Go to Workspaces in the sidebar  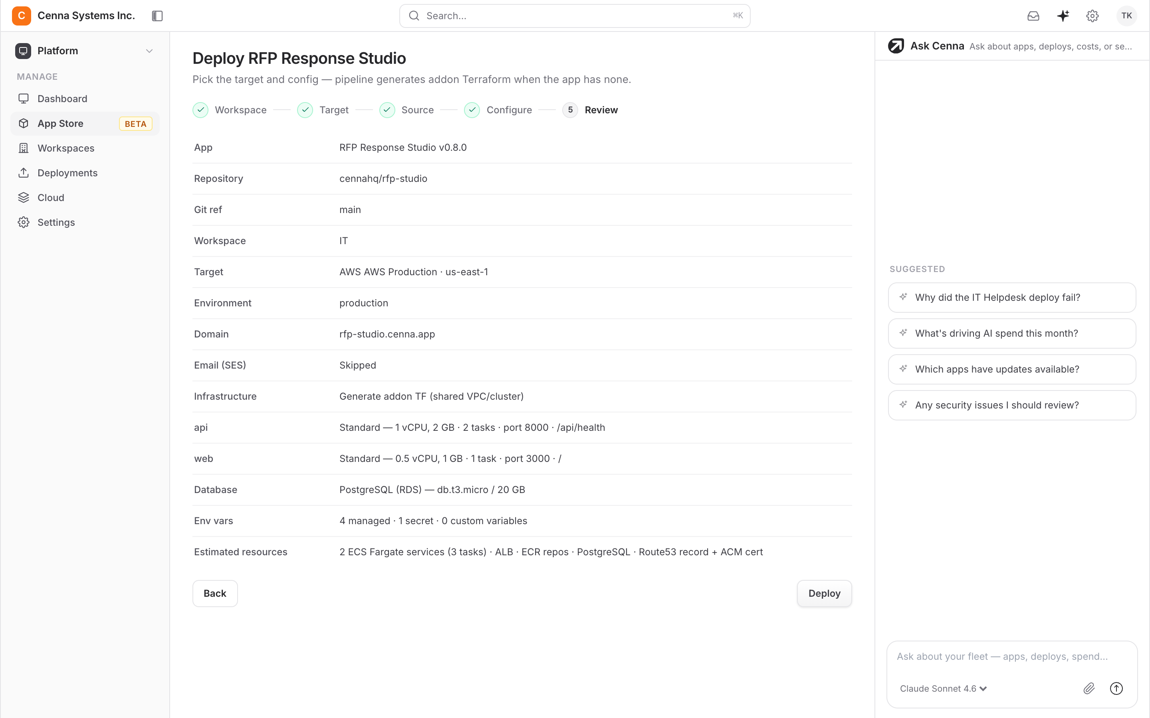(85, 148)
